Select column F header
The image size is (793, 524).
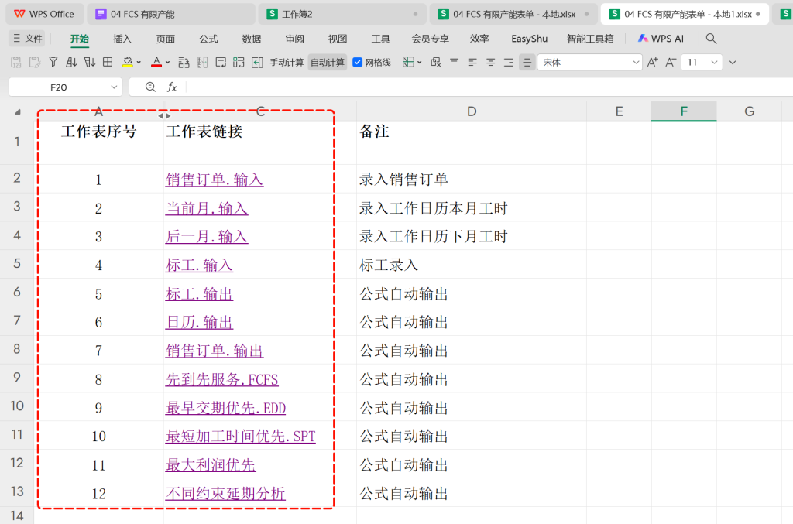point(684,111)
